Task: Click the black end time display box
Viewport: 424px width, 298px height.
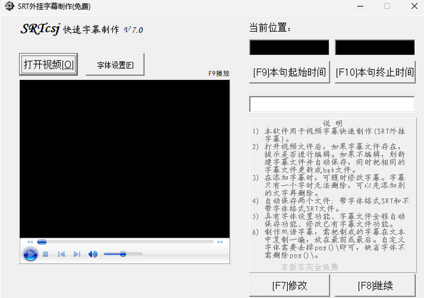Action: click(375, 47)
